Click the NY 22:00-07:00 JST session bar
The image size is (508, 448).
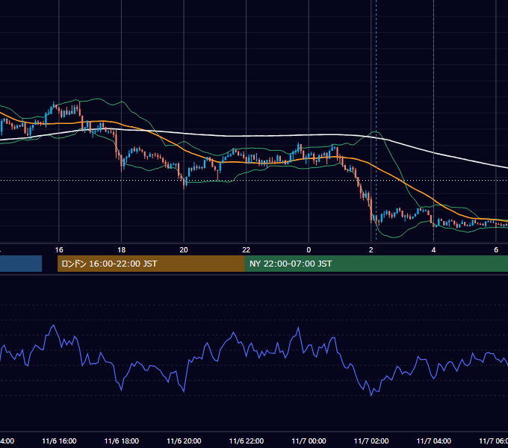point(376,264)
